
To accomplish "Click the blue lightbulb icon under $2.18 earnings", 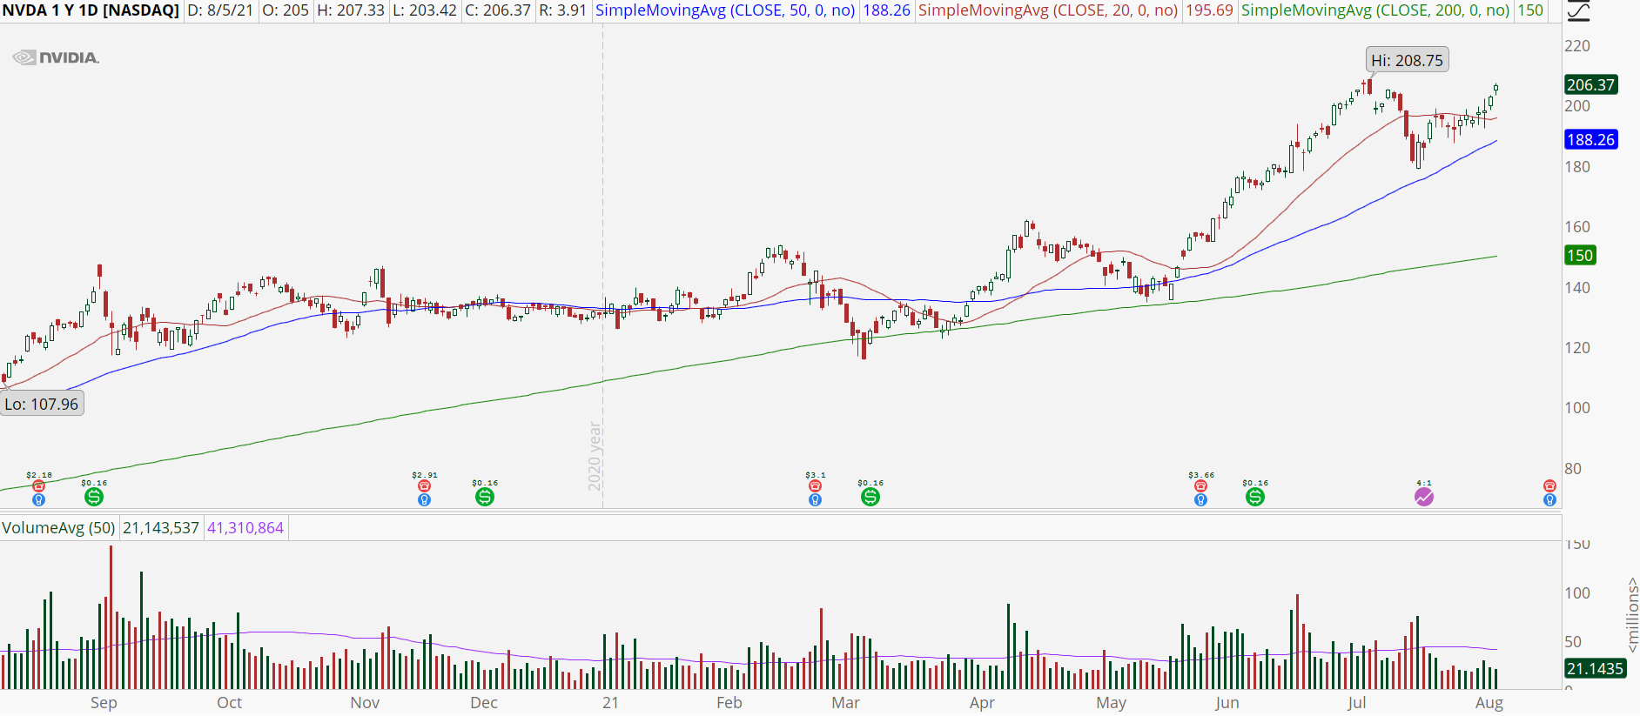I will pyautogui.click(x=38, y=500).
